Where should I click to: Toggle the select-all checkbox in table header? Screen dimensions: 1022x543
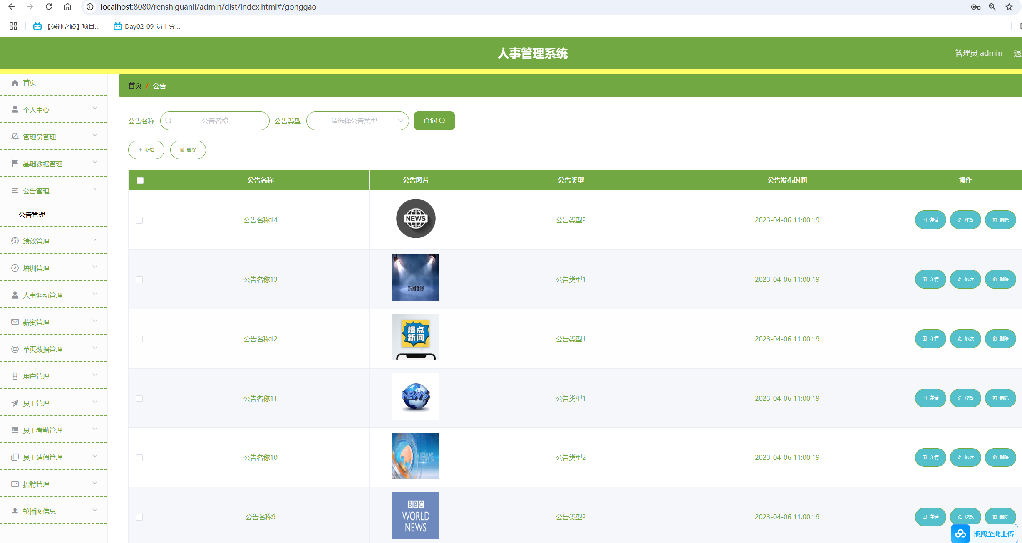click(x=140, y=180)
